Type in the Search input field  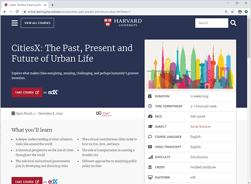click(x=211, y=23)
